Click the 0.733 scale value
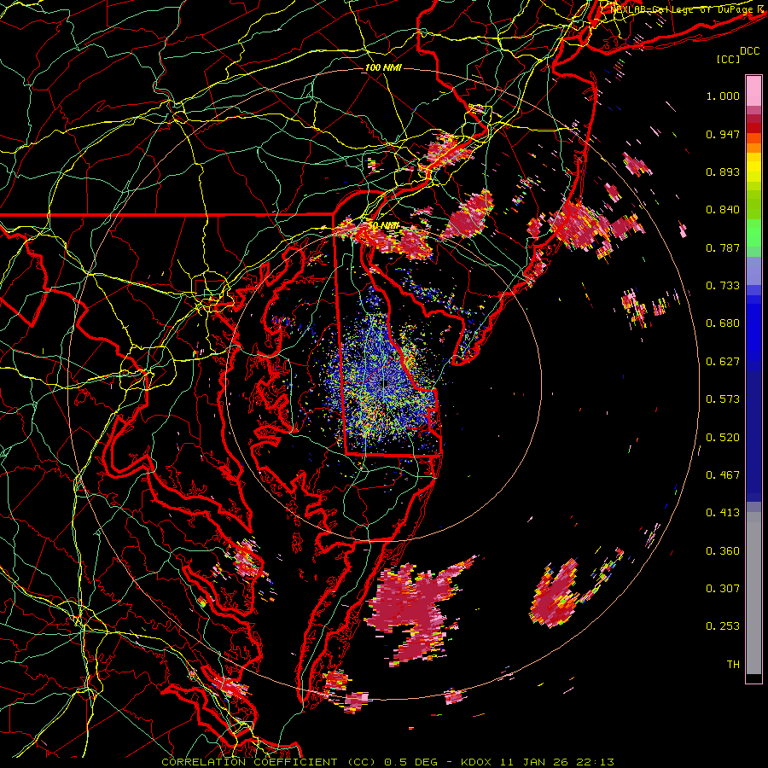 pyautogui.click(x=723, y=286)
